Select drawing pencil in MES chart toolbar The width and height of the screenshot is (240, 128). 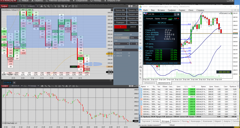pos(45,86)
